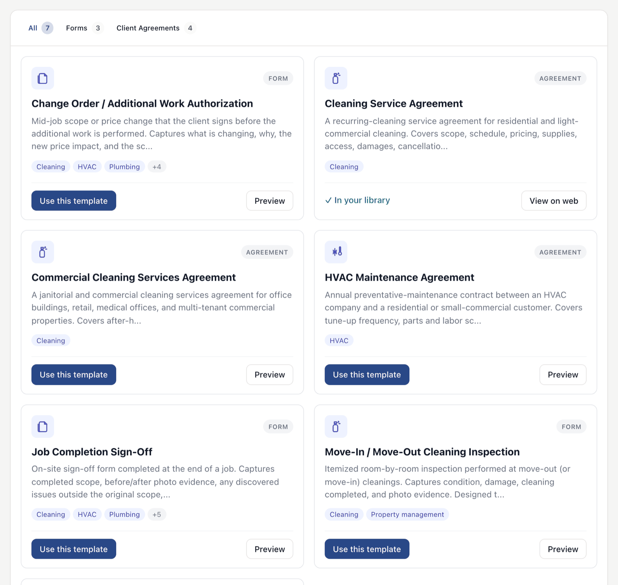The image size is (618, 585).
Task: Click the Cleaning tag on Move-In / Move-Out Inspection
Action: coord(344,514)
